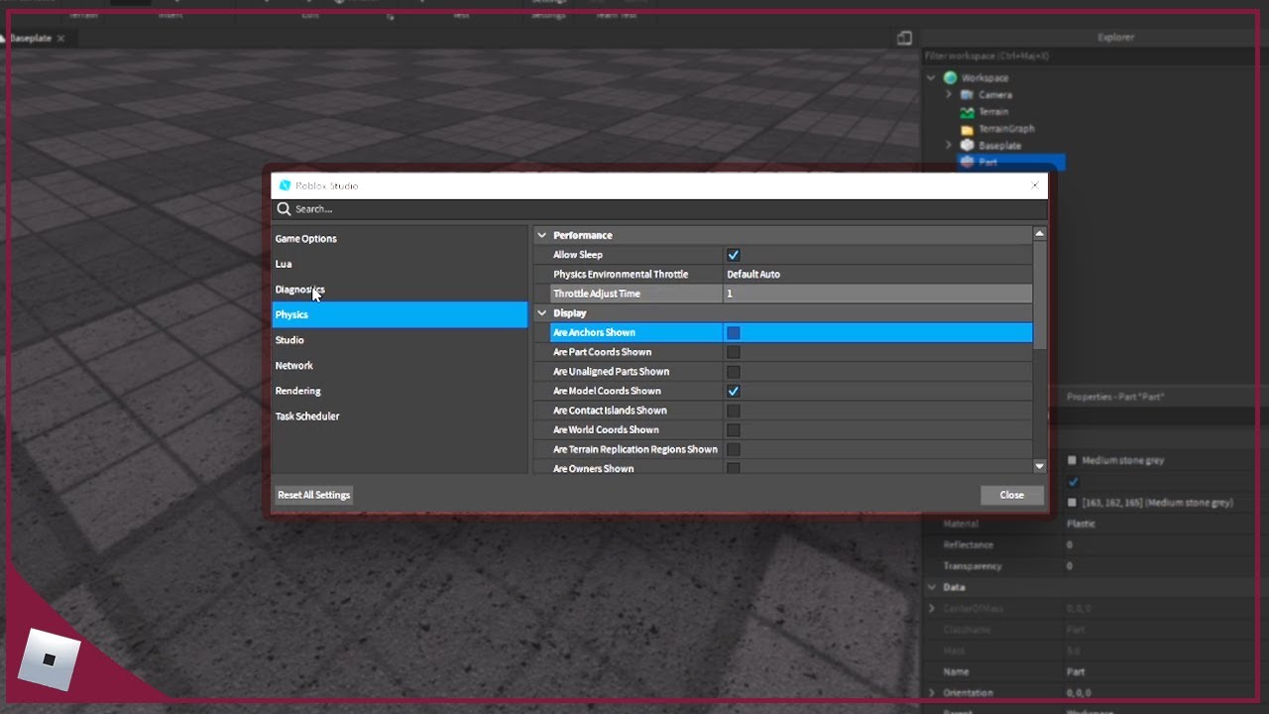Click the settings list scroll-down arrow
Image resolution: width=1269 pixels, height=714 pixels.
click(x=1039, y=466)
